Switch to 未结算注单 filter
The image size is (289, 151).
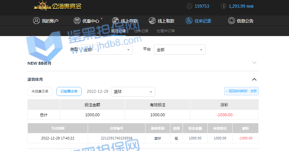pos(40,91)
